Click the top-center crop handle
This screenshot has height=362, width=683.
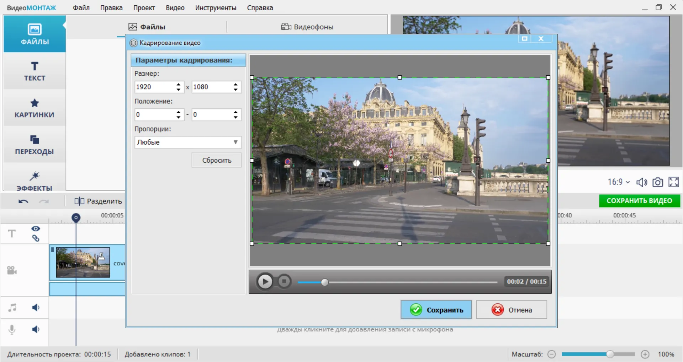(400, 77)
